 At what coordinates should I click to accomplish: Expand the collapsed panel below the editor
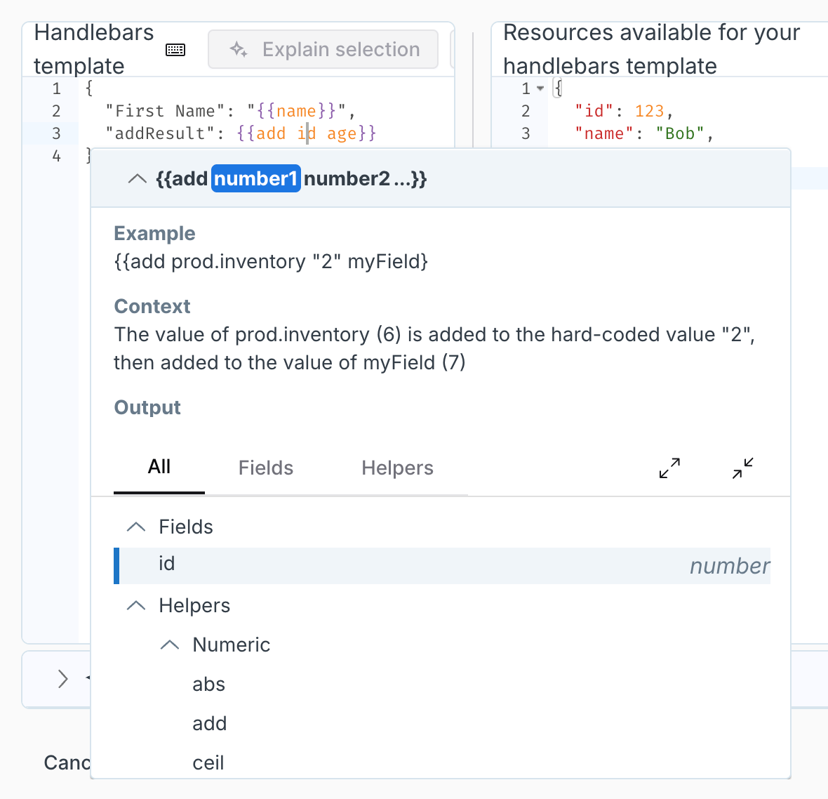point(63,679)
